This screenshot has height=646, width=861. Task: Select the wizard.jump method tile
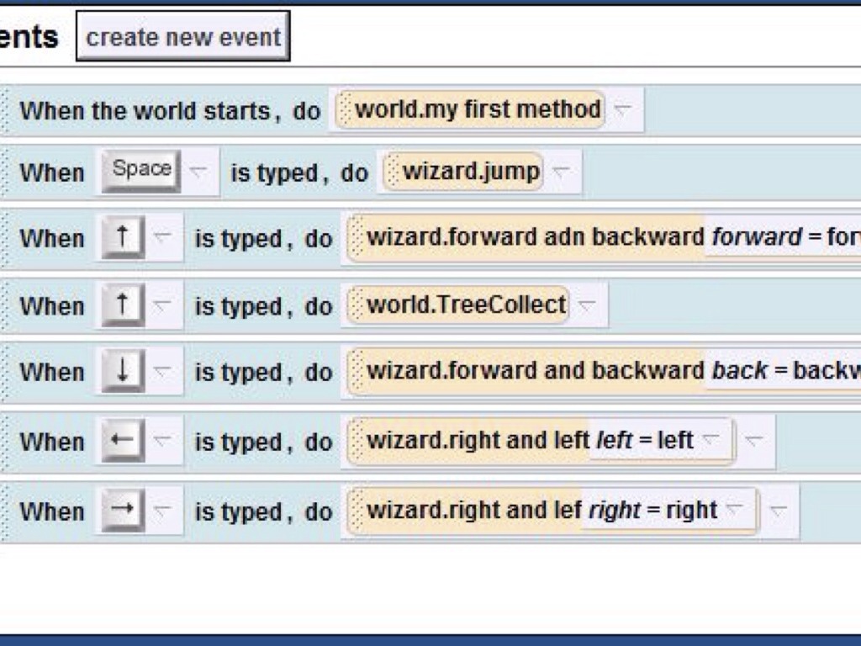[471, 172]
